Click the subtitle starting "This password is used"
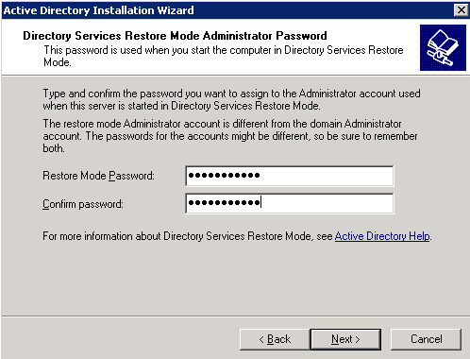 tap(224, 56)
